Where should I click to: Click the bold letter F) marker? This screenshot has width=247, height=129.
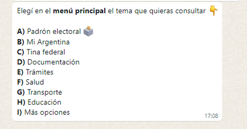20,82
